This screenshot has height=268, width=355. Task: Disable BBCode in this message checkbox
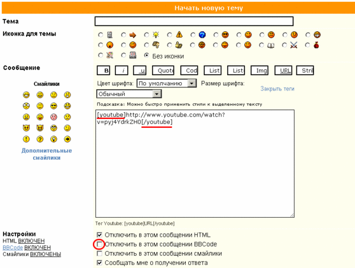(x=99, y=244)
